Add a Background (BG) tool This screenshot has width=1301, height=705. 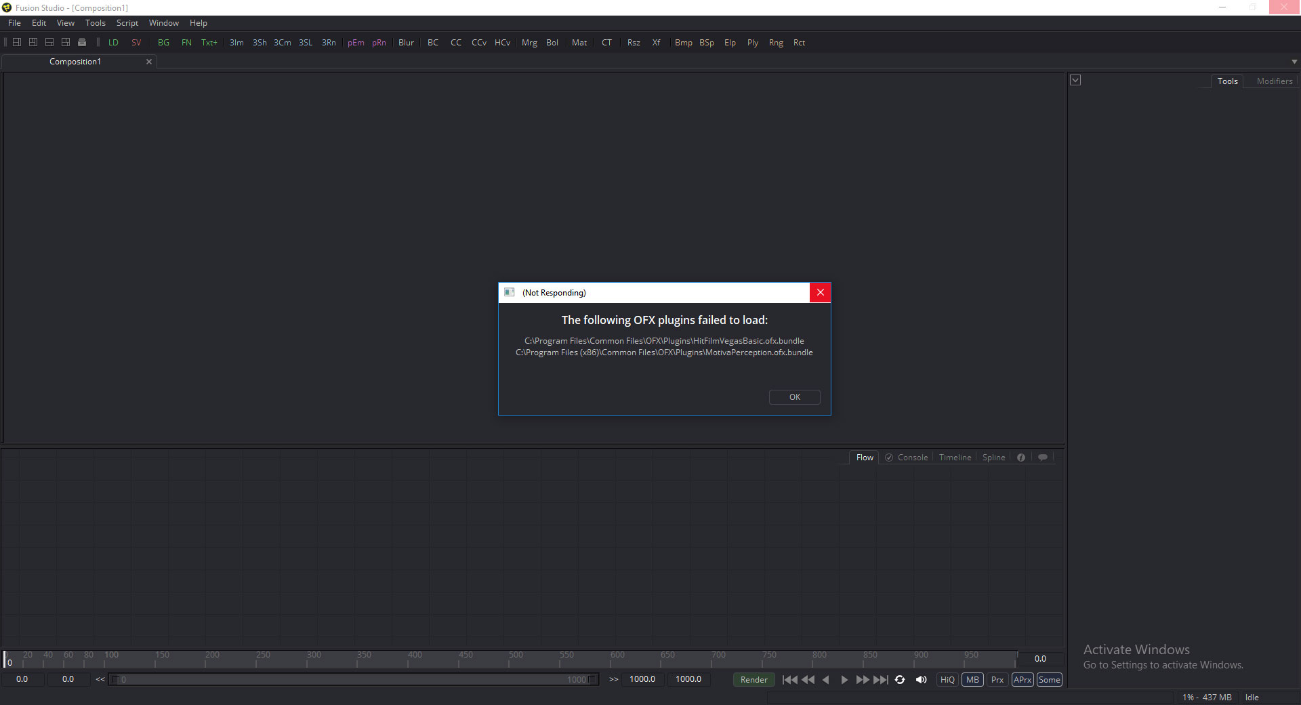click(163, 43)
